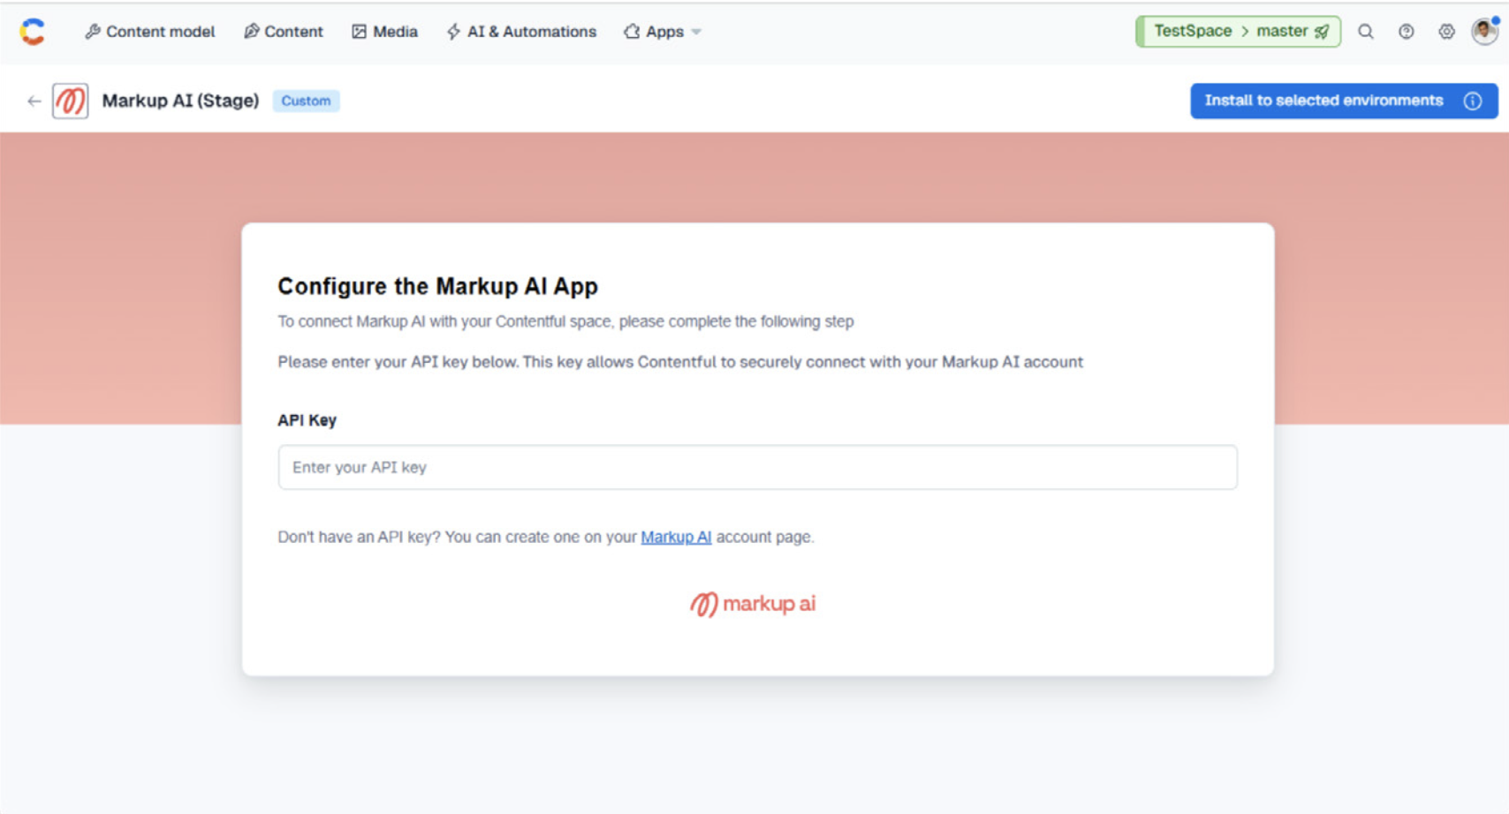Screen dimensions: 1509x814
Task: Click the info icon beside Install button
Action: (1472, 101)
